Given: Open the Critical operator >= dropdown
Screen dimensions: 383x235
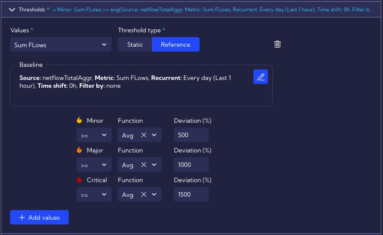Looking at the screenshot, I should [94, 194].
